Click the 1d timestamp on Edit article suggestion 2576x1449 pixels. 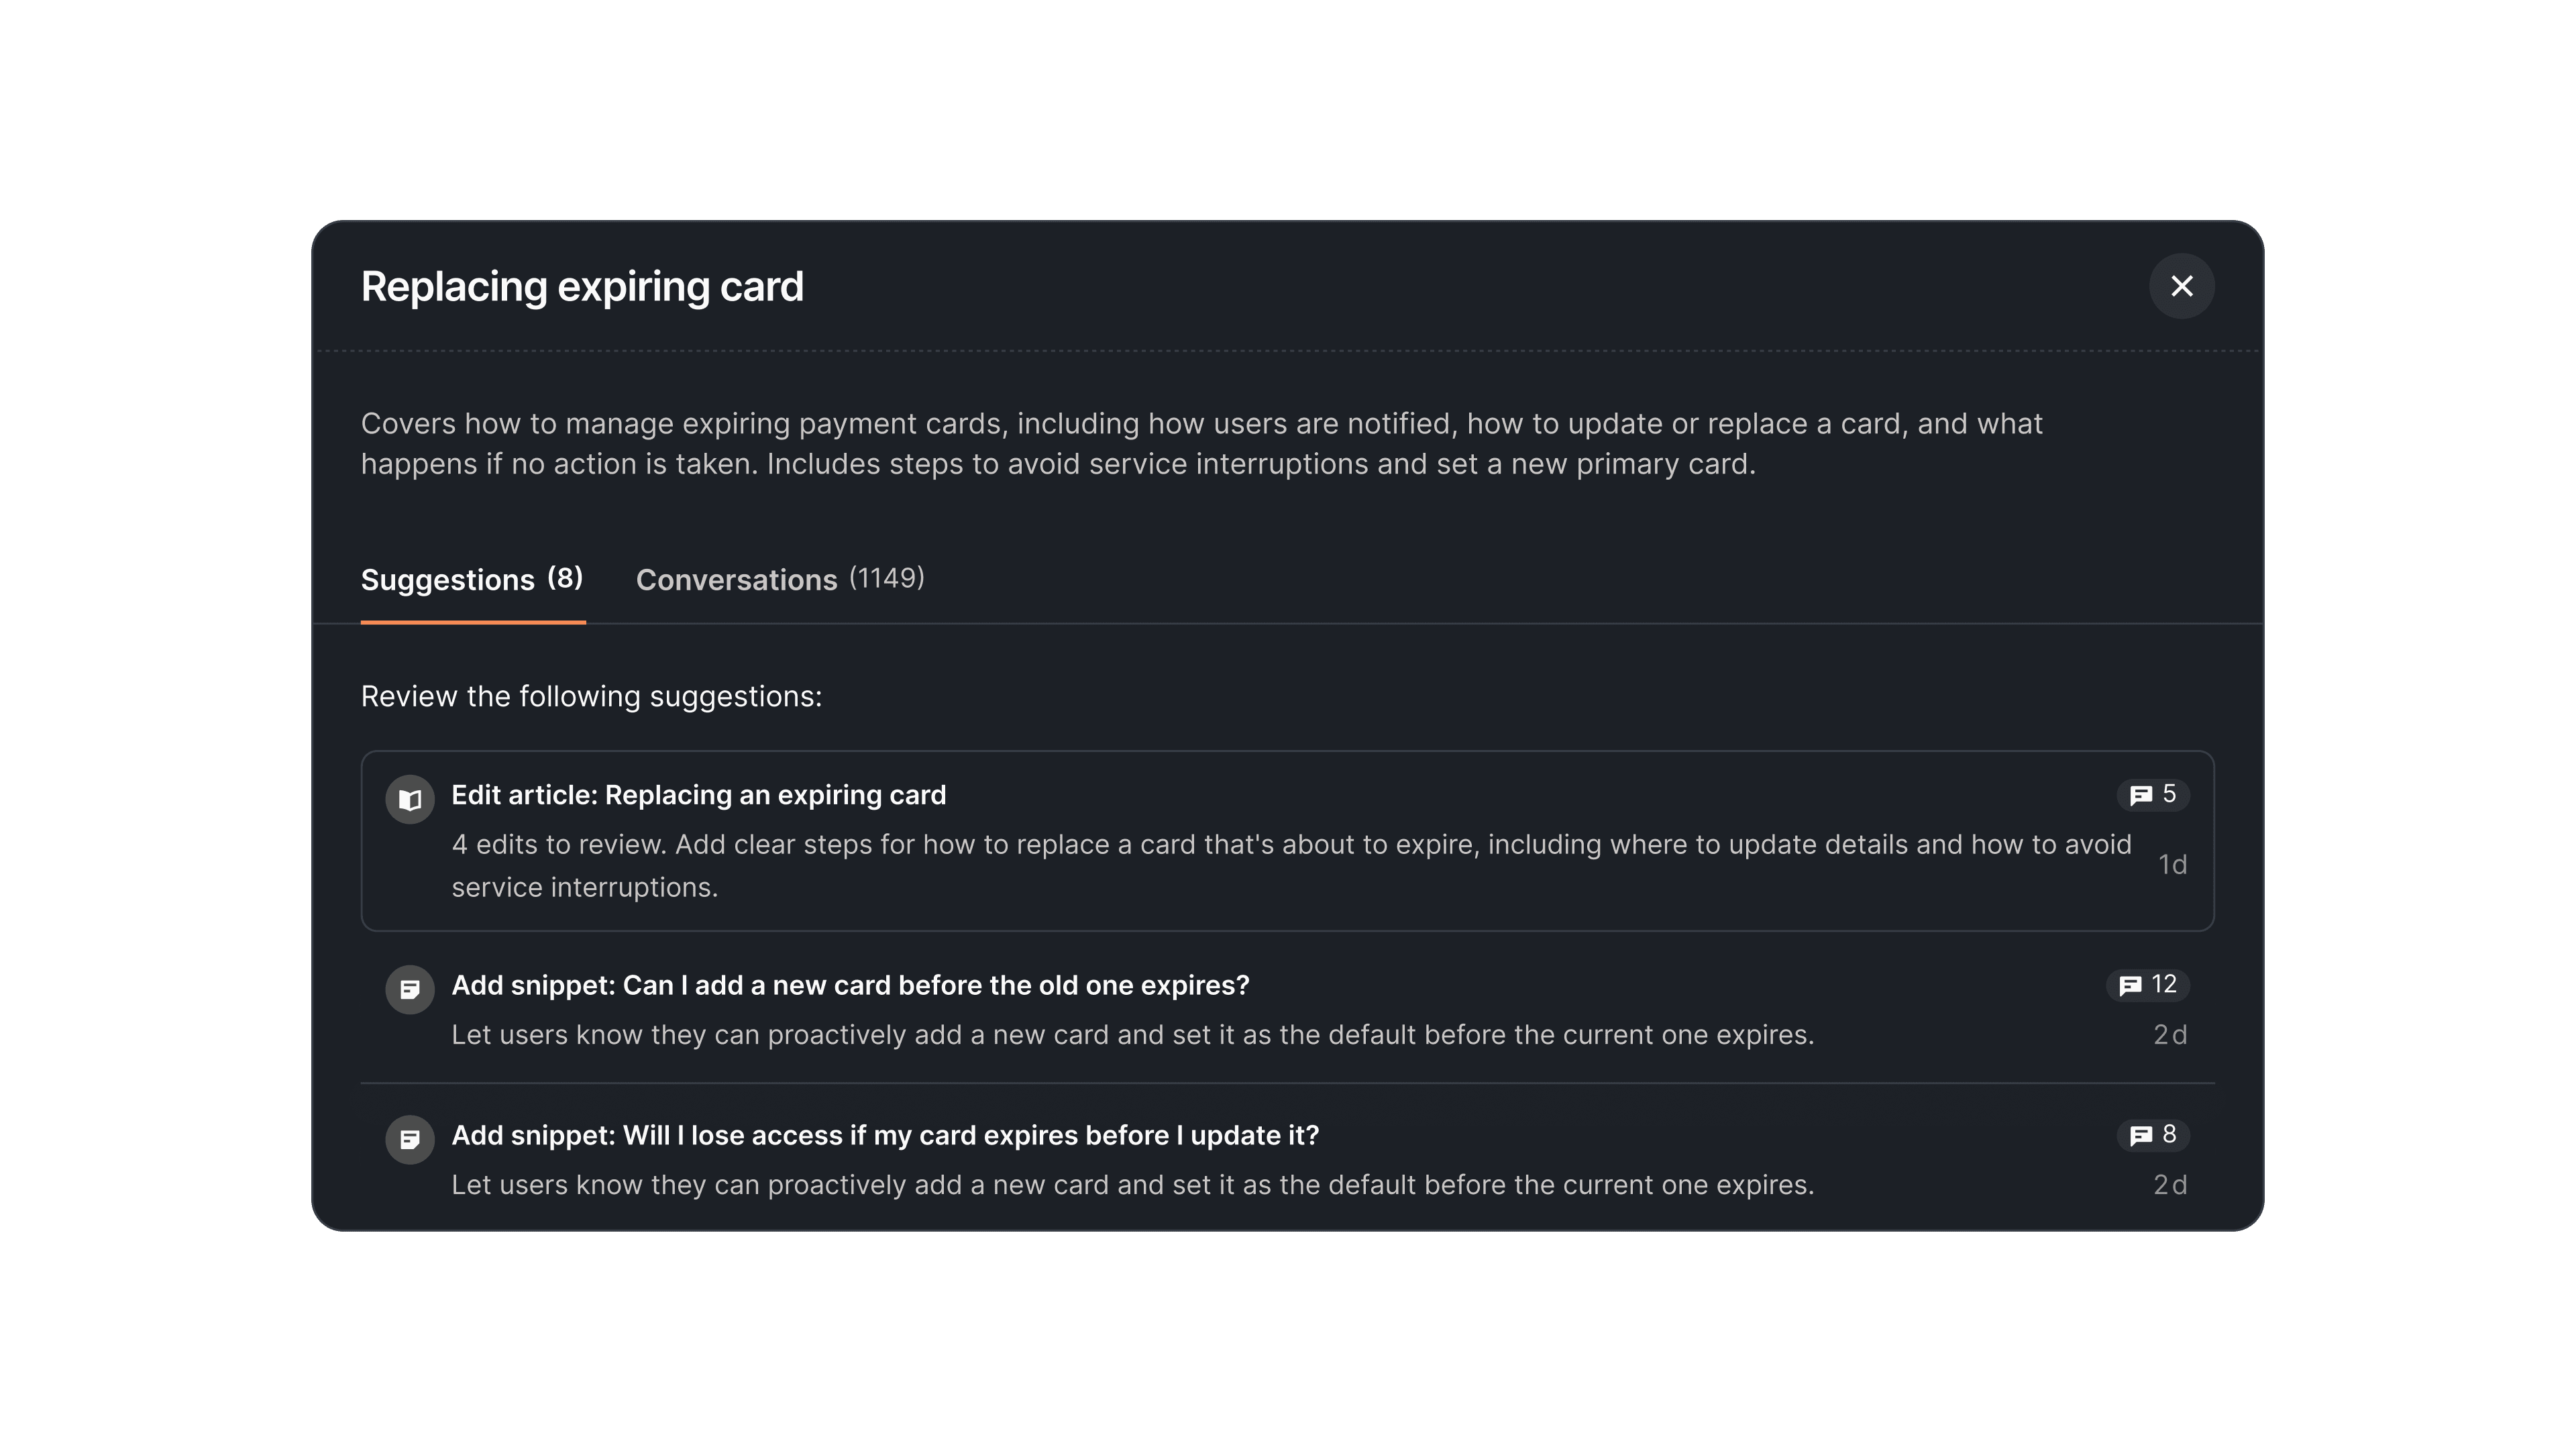(x=2172, y=865)
